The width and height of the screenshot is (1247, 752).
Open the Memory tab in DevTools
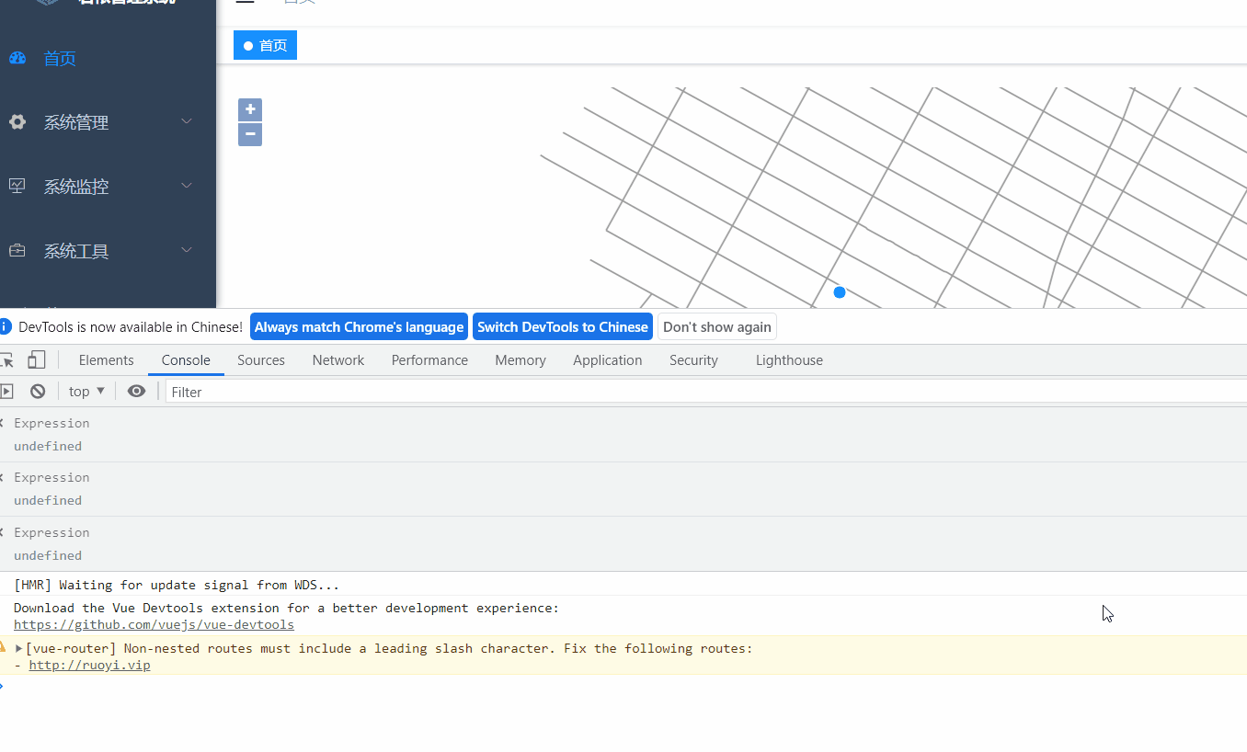[520, 359]
